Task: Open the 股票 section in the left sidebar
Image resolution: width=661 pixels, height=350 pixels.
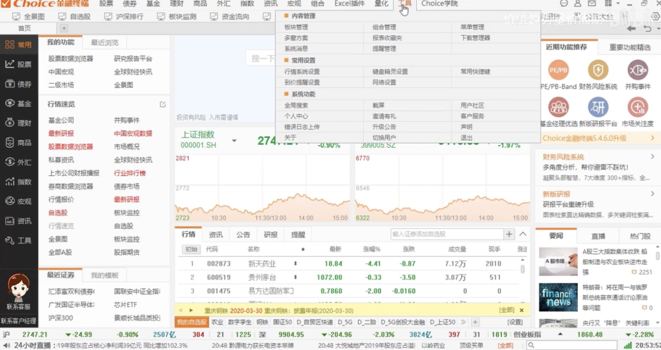Action: (x=18, y=64)
